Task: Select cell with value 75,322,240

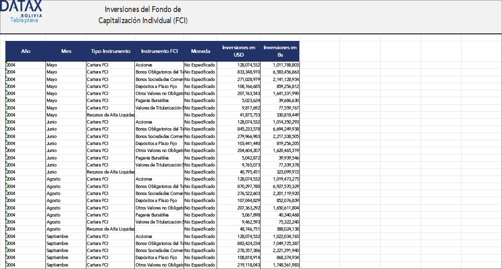Action: (280, 222)
